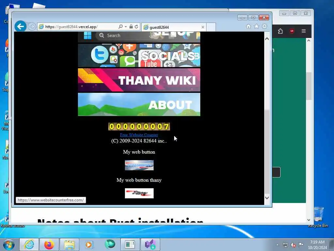Click the network tray icon
The image size is (334, 251).
pos(285,245)
